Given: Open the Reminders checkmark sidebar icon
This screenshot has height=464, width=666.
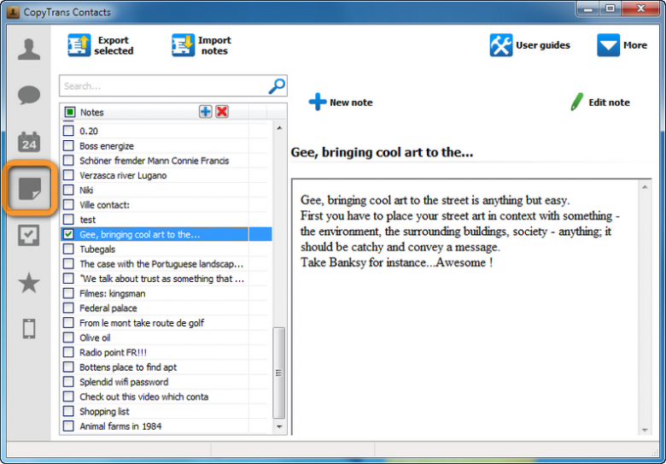Looking at the screenshot, I should [x=29, y=236].
